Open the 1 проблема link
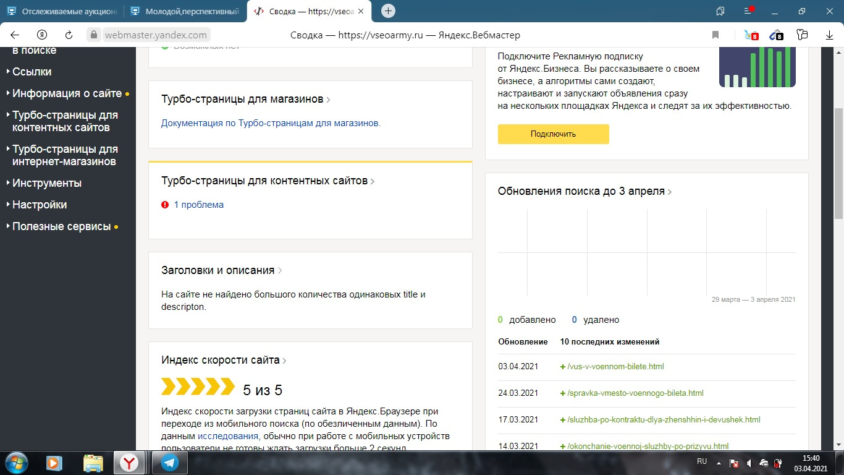The image size is (844, 475). [x=198, y=205]
